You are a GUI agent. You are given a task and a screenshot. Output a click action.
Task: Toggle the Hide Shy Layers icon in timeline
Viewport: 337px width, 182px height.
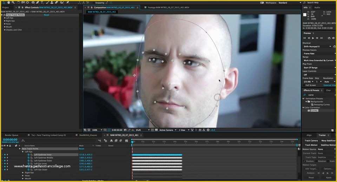click(111, 141)
